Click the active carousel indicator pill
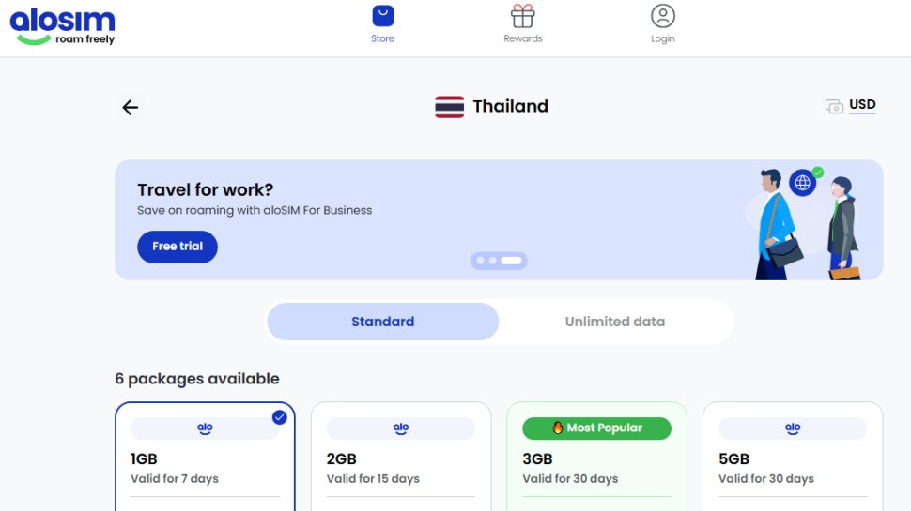This screenshot has height=511, width=911. (511, 261)
